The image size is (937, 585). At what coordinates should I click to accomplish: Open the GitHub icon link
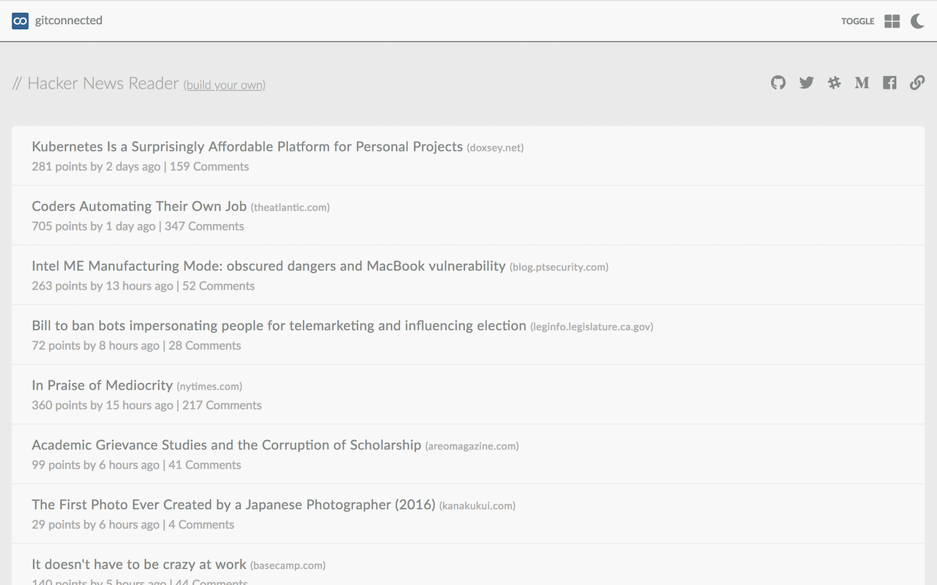point(778,83)
